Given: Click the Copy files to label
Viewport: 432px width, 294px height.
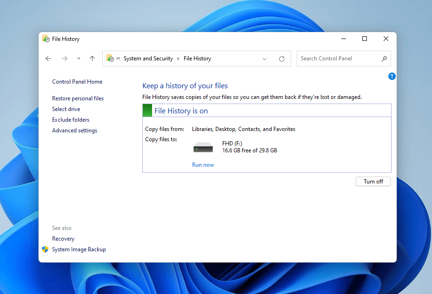Looking at the screenshot, I should tap(161, 139).
